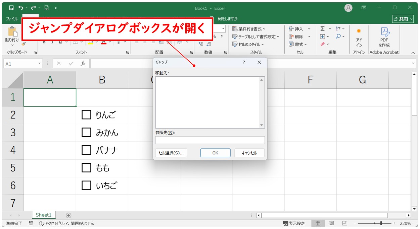Click the zoom slider handle
420x229 pixels.
click(x=381, y=223)
